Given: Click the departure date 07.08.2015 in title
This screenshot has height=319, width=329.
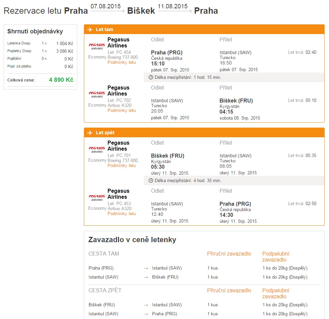Looking at the screenshot, I should (106, 6).
